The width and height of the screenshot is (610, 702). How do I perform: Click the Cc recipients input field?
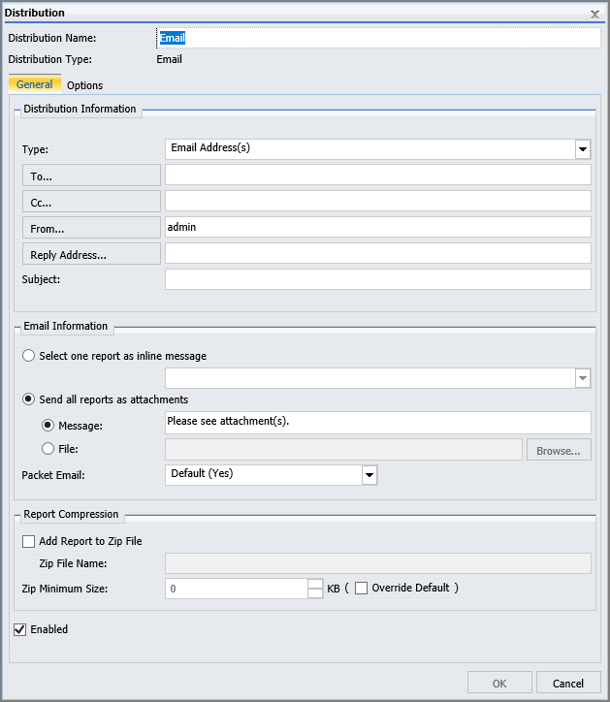click(x=378, y=201)
